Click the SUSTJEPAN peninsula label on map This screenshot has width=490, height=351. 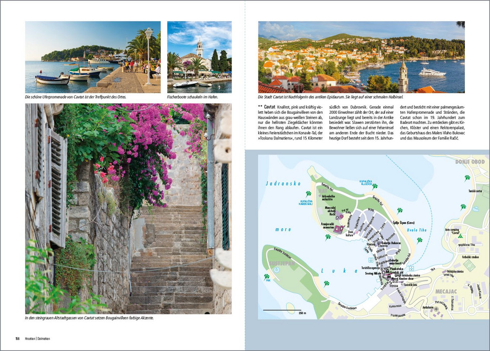click(x=282, y=263)
